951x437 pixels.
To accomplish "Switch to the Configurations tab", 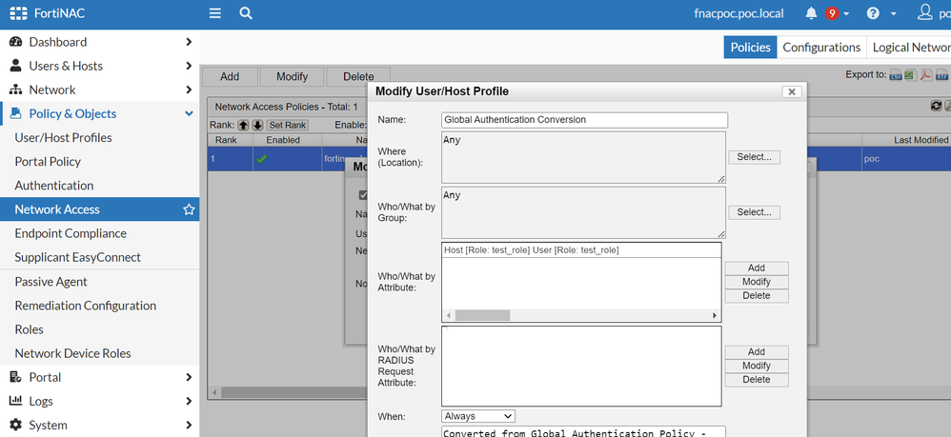I will point(821,48).
